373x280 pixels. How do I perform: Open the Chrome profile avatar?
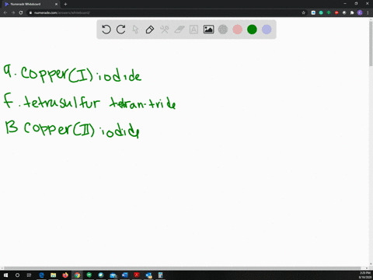360,12
